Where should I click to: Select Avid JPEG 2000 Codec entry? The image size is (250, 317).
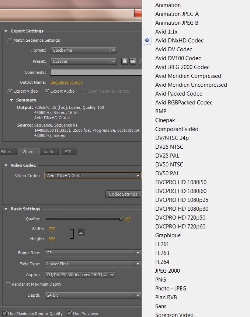pos(182,67)
